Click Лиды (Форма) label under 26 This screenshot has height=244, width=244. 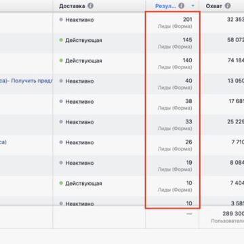[175, 148]
